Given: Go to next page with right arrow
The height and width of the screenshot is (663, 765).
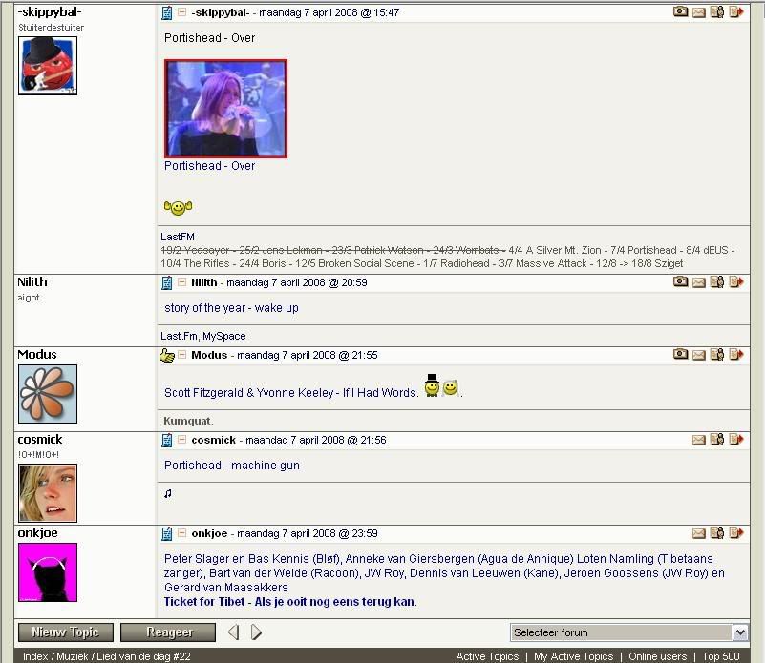Looking at the screenshot, I should (x=256, y=632).
